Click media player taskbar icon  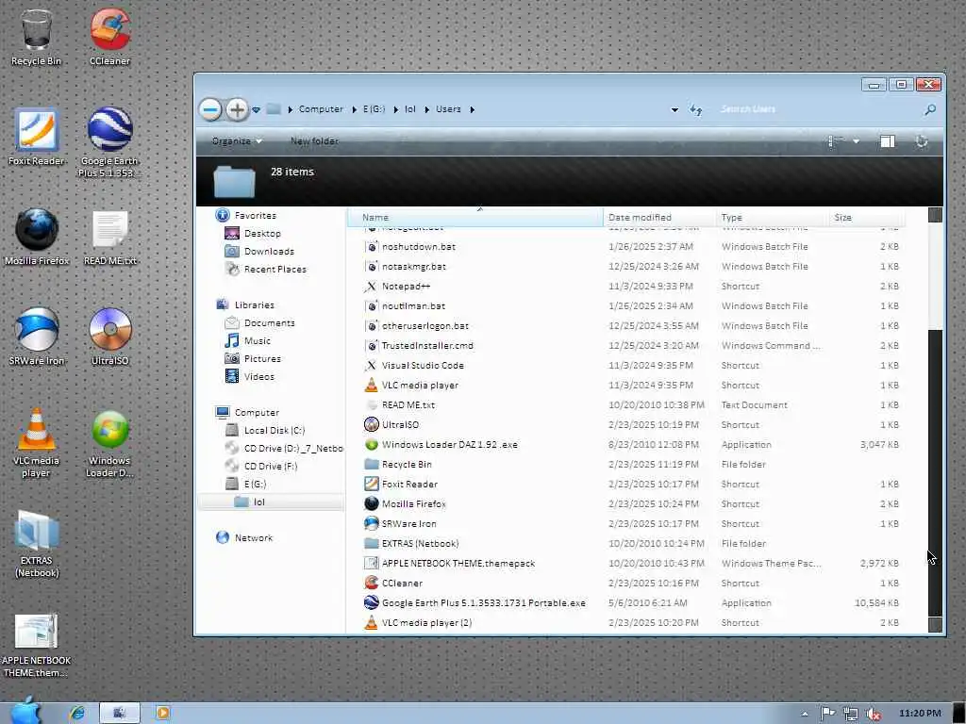coord(162,713)
